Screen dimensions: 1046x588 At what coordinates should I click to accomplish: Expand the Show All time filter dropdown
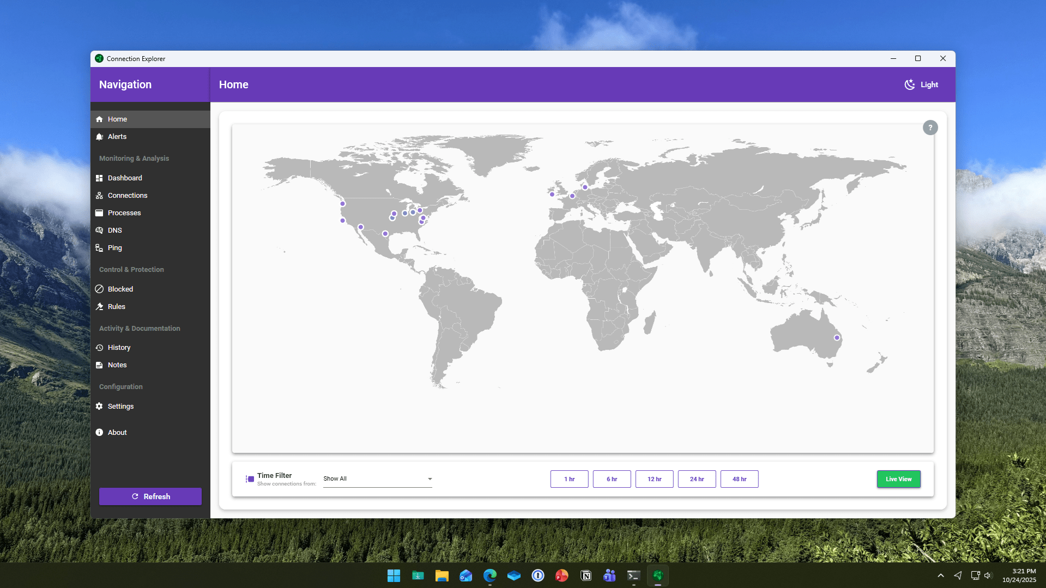pyautogui.click(x=377, y=479)
